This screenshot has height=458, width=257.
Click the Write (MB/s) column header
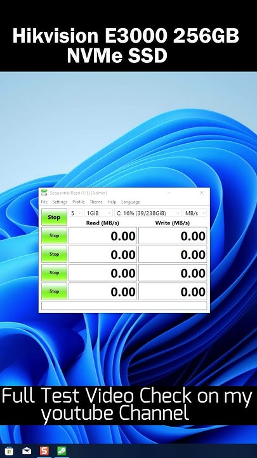[x=173, y=223]
